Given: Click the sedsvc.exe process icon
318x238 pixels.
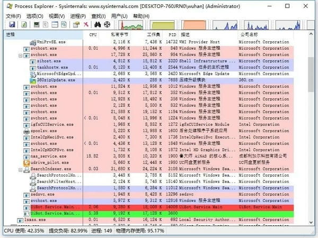Looking at the screenshot, I should click(x=26, y=195).
